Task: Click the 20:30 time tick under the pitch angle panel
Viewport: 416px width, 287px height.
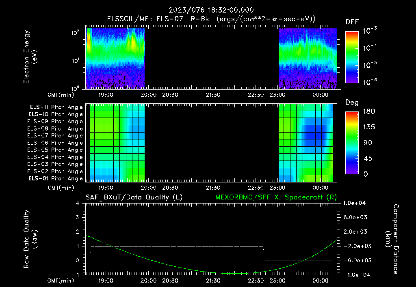Action: (170, 188)
